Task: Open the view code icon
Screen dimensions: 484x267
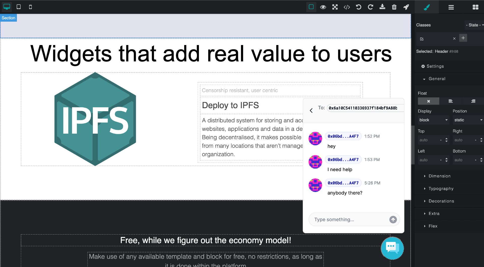Action: tap(347, 7)
